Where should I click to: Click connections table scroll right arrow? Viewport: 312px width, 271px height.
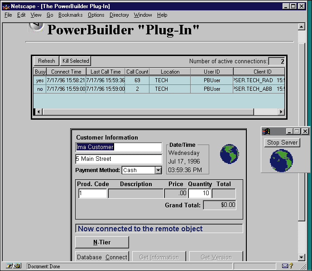point(281,112)
